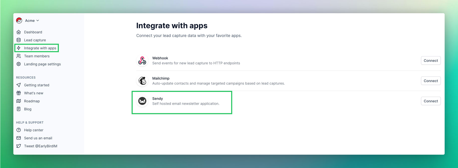Open the Help center
458x168 pixels.
(x=34, y=130)
